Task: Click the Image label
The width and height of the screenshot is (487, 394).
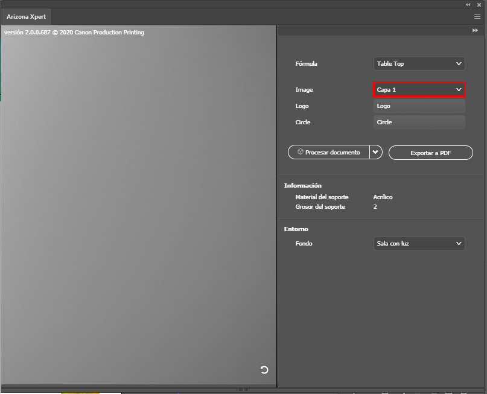Action: point(304,90)
